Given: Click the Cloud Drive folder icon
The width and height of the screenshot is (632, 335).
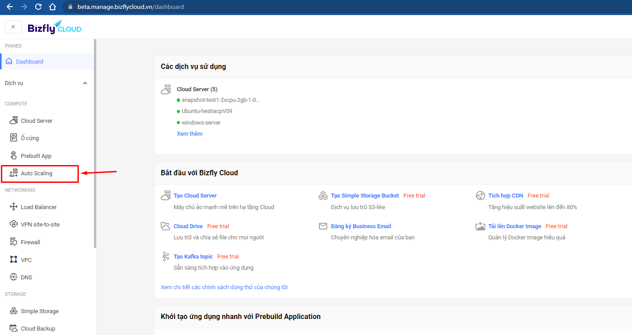Looking at the screenshot, I should (166, 226).
